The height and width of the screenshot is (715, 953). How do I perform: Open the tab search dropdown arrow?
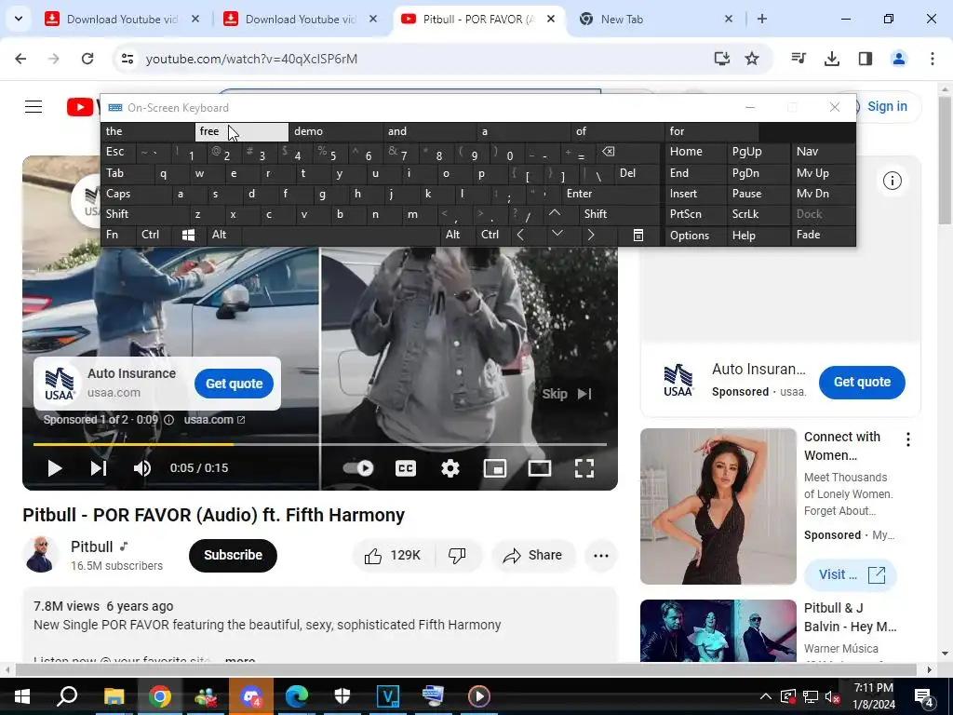pos(19,19)
